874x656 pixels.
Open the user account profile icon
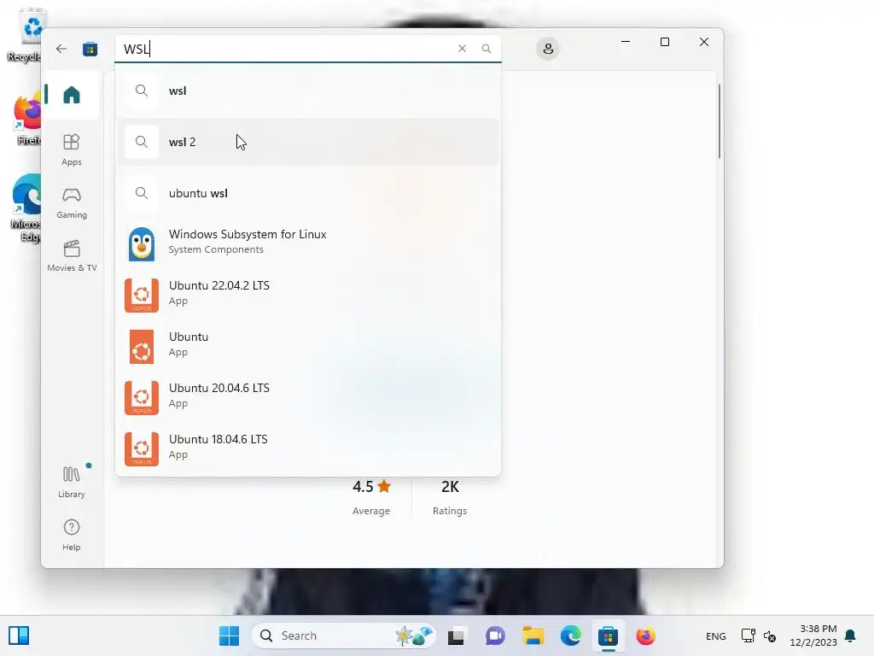[x=548, y=49]
